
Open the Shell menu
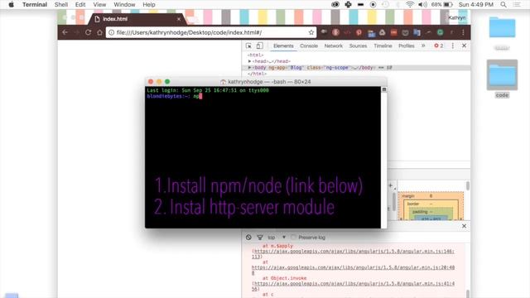point(61,5)
